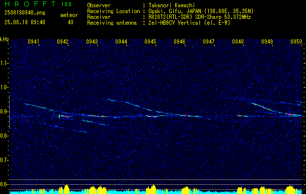Click the 0.6 kHz axis label
The image size is (306, 194).
(x=4, y=184)
